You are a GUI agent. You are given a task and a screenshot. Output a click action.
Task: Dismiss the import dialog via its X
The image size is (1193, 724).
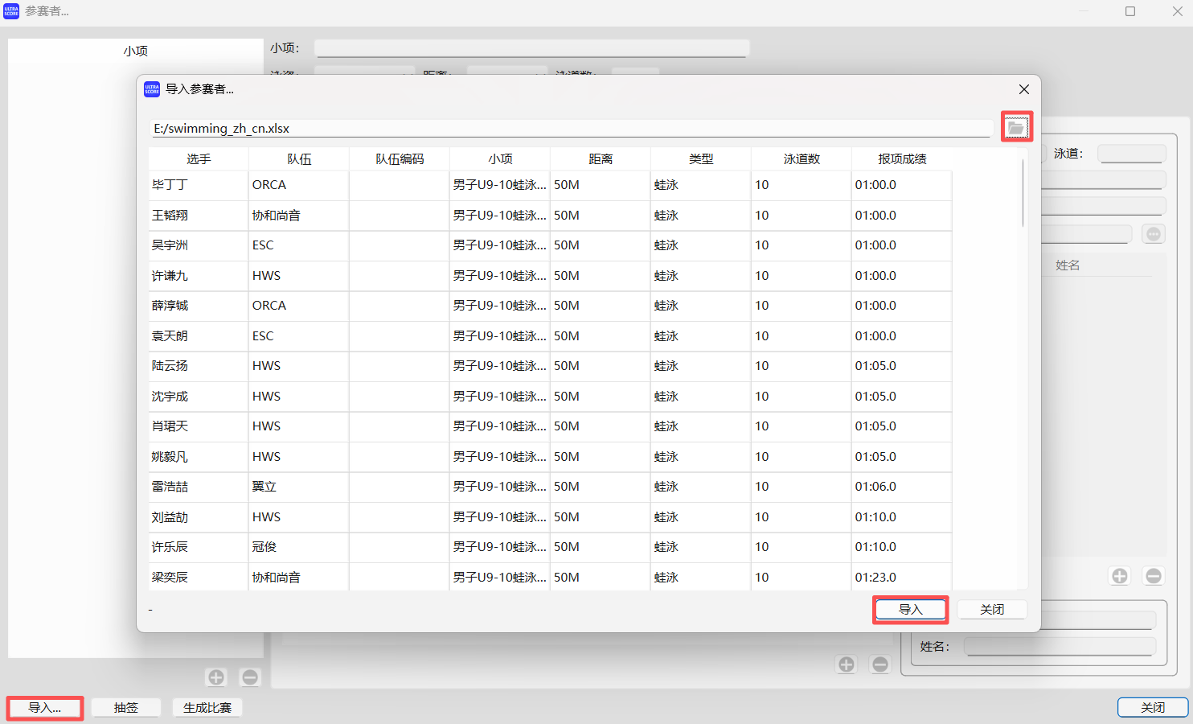[1023, 89]
